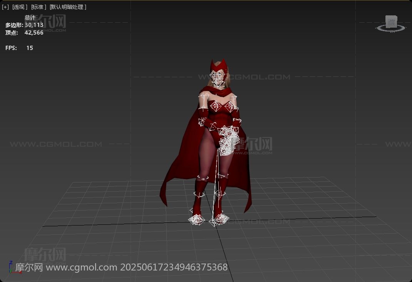Open the 默认明暗处理 shading menu
412x282 pixels.
pos(68,7)
